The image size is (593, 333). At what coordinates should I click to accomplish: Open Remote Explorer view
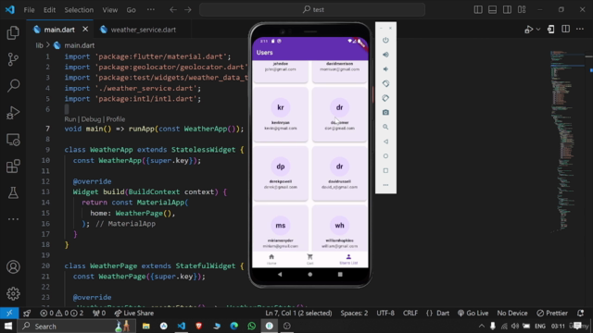pyautogui.click(x=13, y=140)
